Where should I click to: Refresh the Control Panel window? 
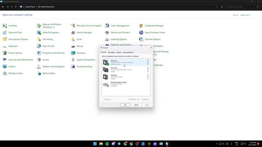point(222,7)
